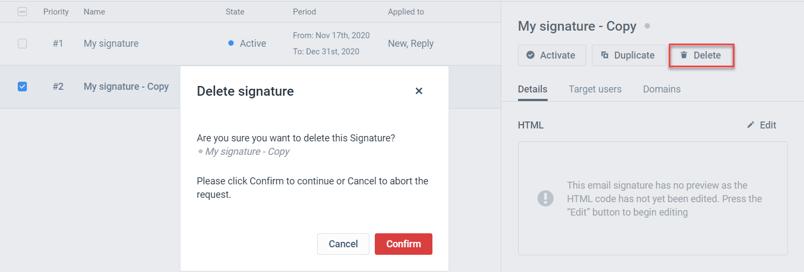Screen dimensions: 804x272
Task: Toggle the select-all checkbox in header
Action: tap(22, 11)
